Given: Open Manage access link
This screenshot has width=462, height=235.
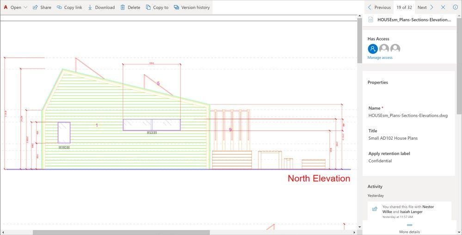Looking at the screenshot, I should coord(380,58).
